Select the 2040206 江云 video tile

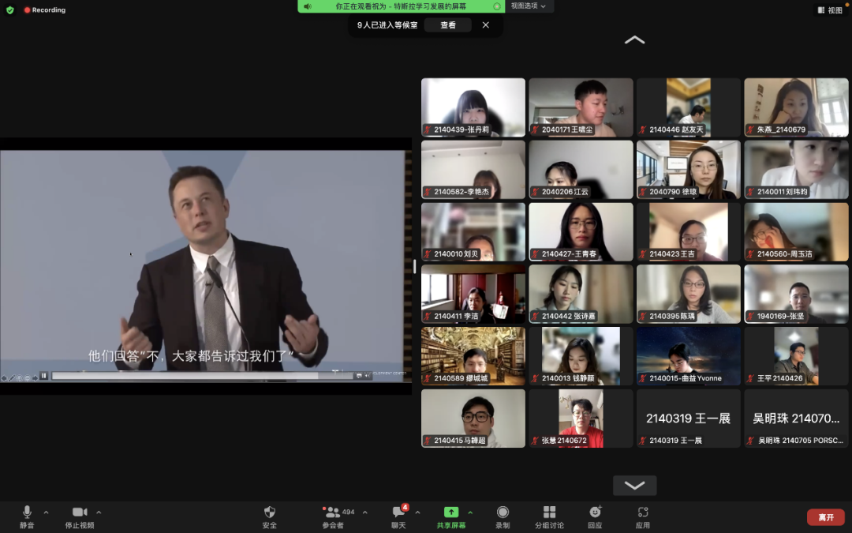click(x=581, y=169)
